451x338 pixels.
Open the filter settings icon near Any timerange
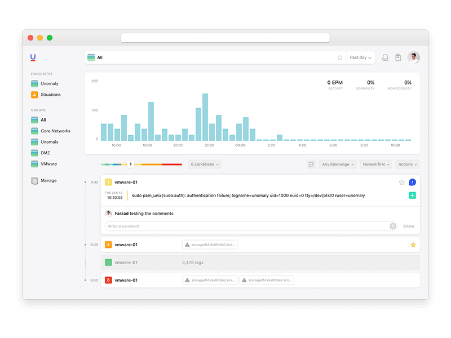[x=311, y=164]
